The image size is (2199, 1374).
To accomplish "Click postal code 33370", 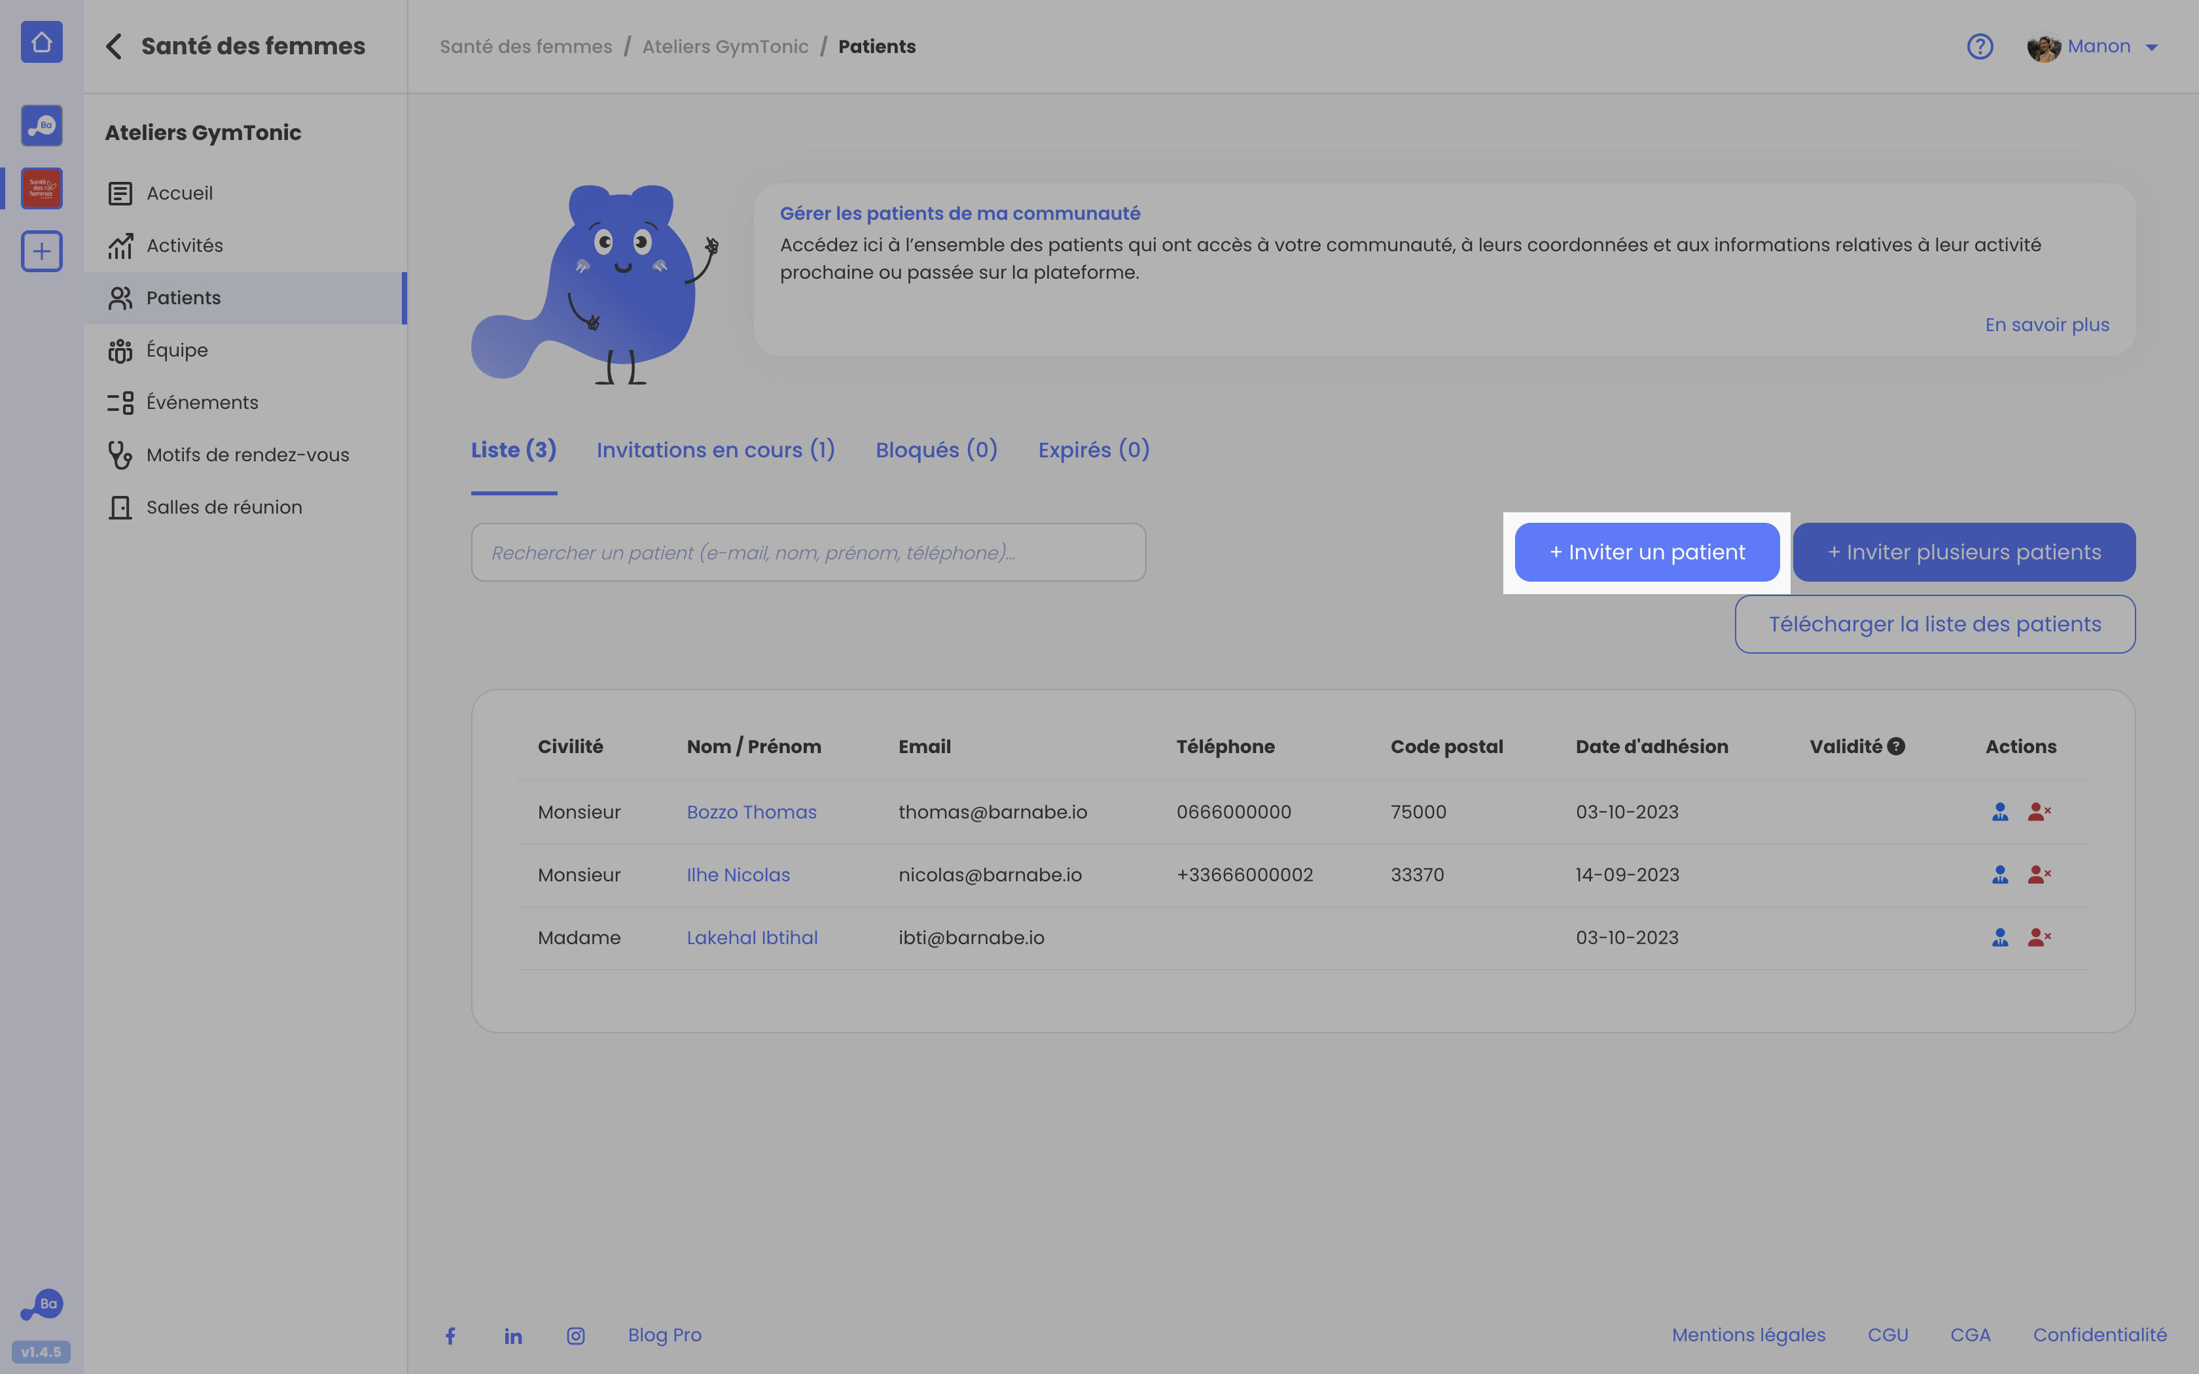I will 1418,875.
